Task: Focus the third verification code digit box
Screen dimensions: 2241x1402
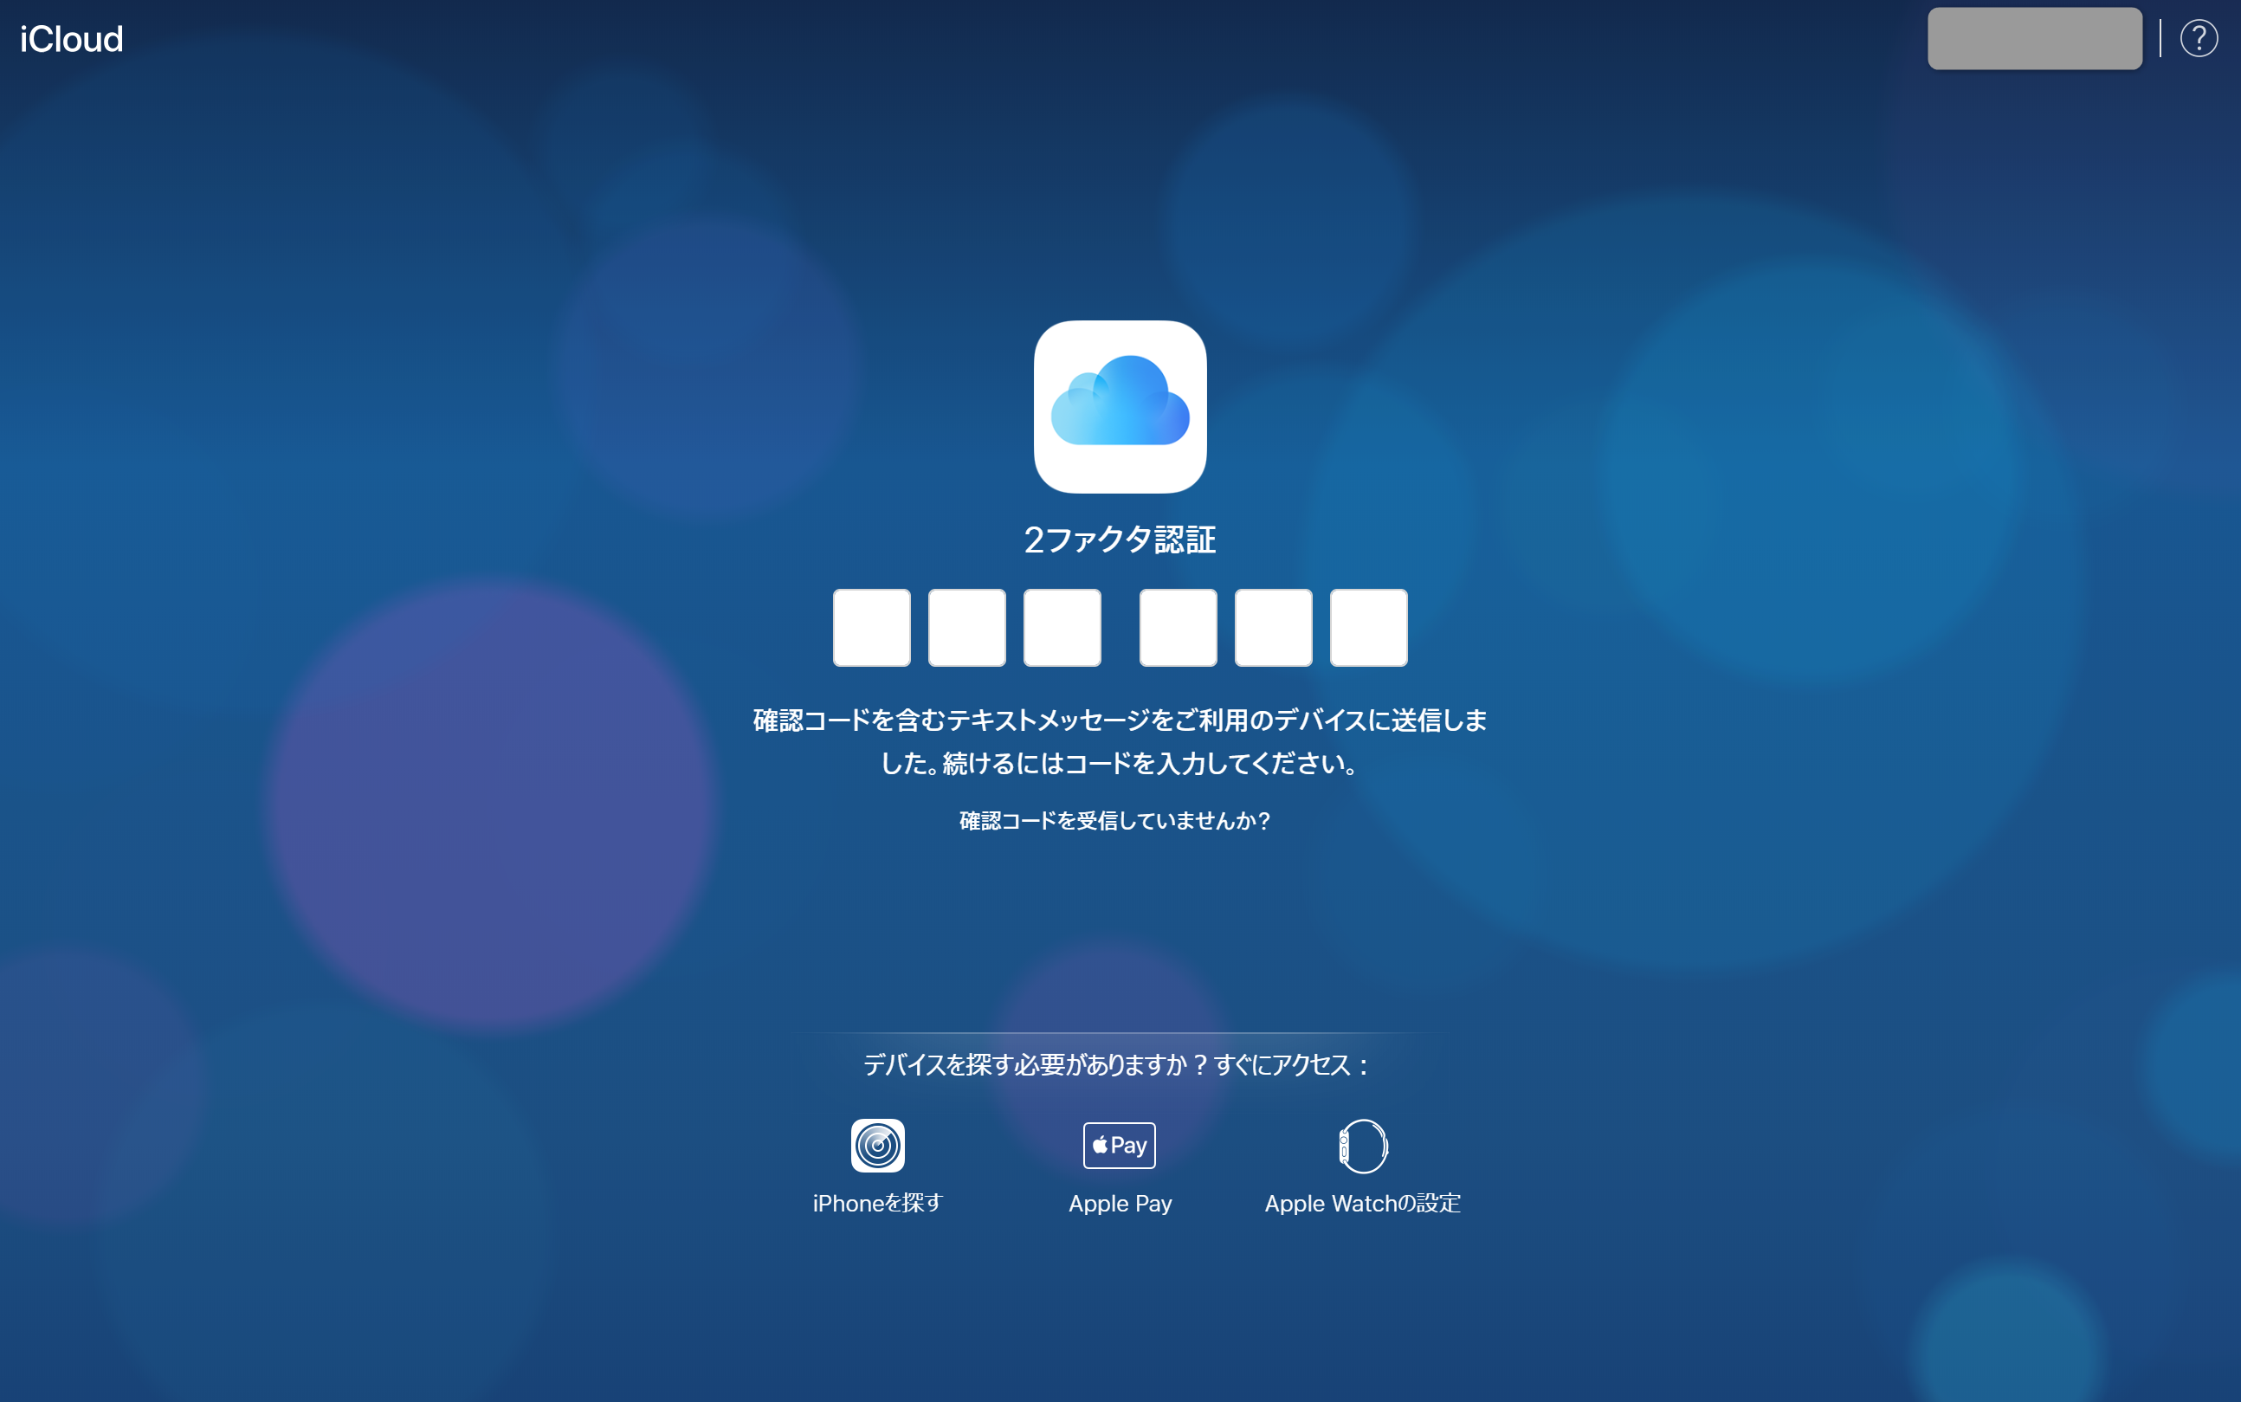Action: tap(1062, 628)
